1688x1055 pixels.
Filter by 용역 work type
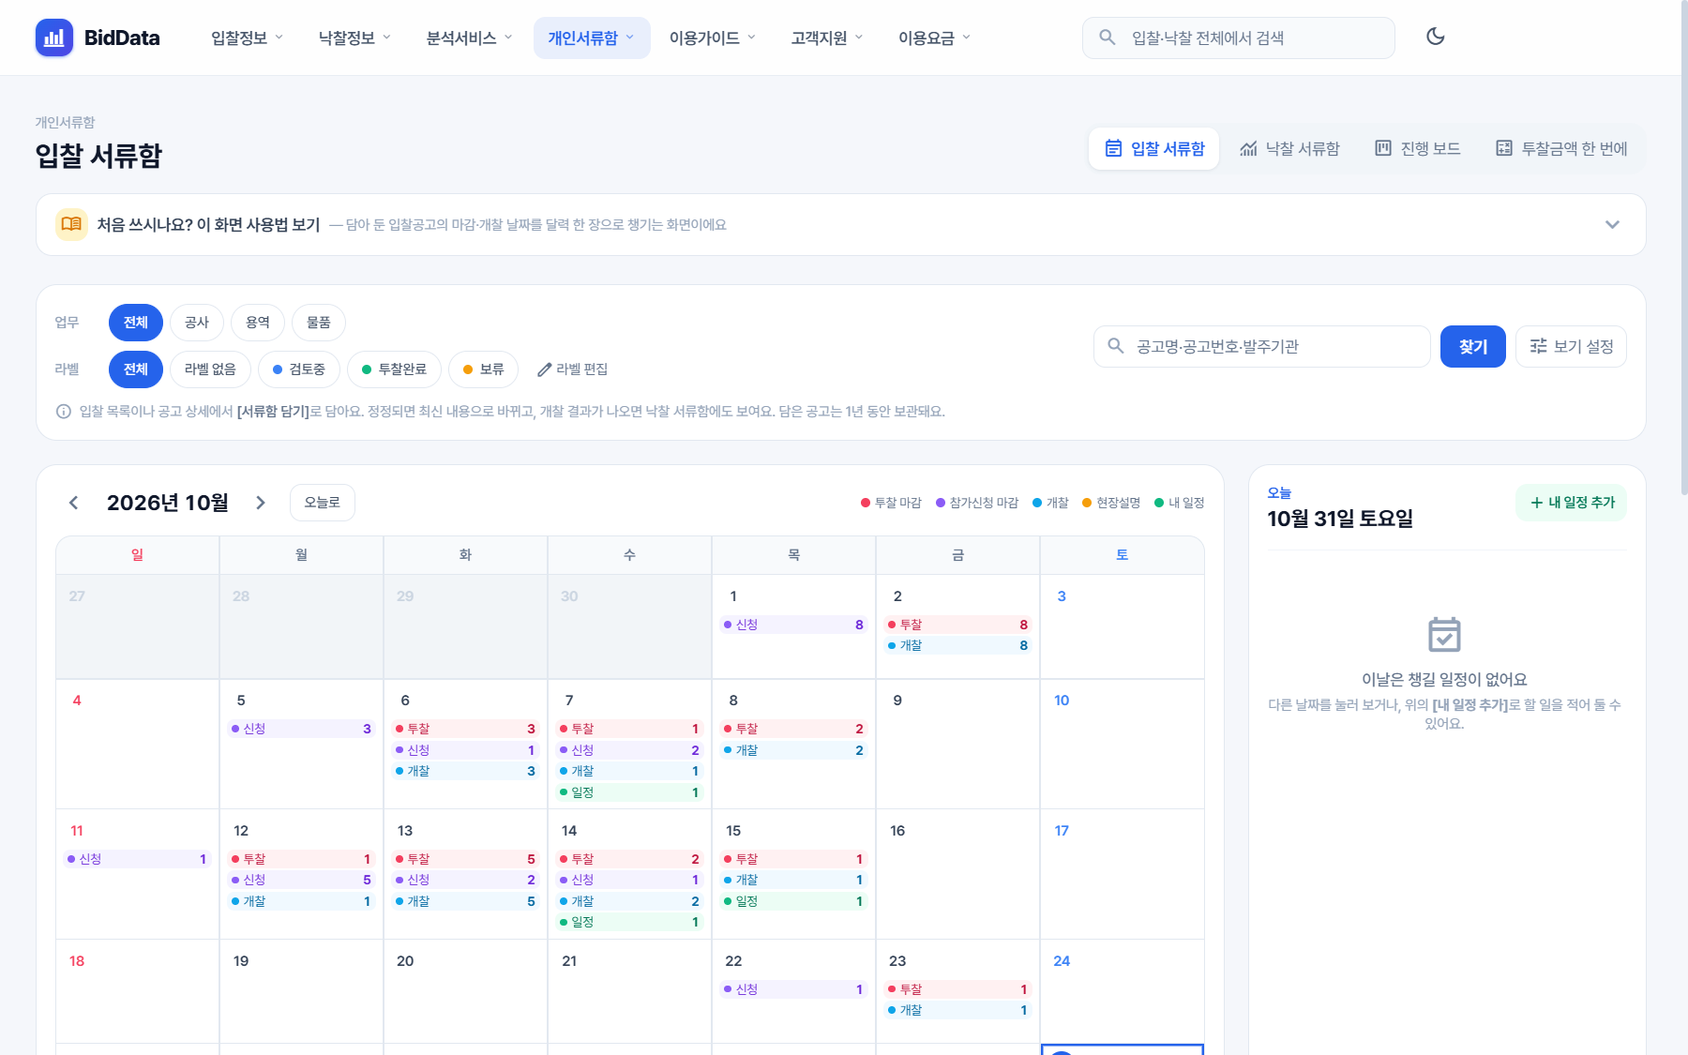tap(258, 323)
